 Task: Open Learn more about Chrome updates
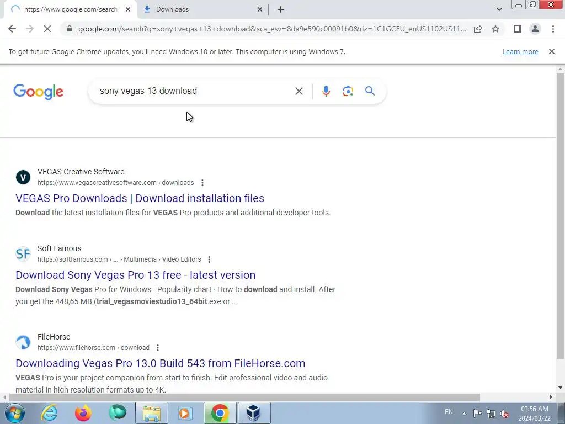pos(520,52)
